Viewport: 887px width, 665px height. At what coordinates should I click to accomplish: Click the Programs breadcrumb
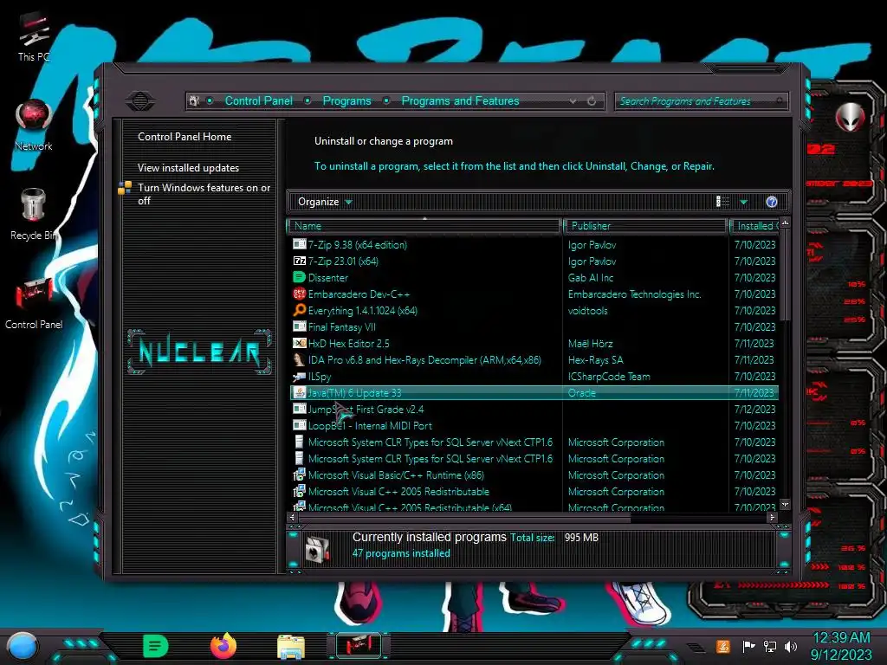(346, 100)
